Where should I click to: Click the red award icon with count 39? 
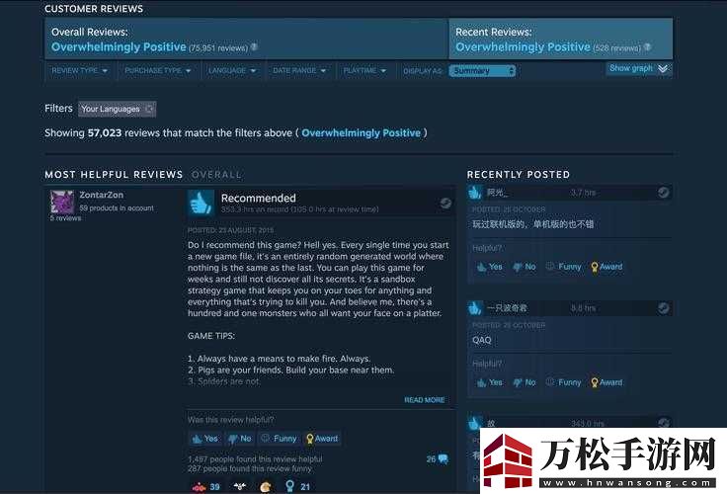point(199,487)
